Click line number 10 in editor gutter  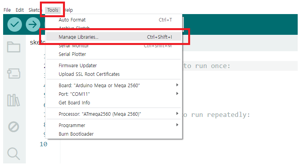point(43,144)
